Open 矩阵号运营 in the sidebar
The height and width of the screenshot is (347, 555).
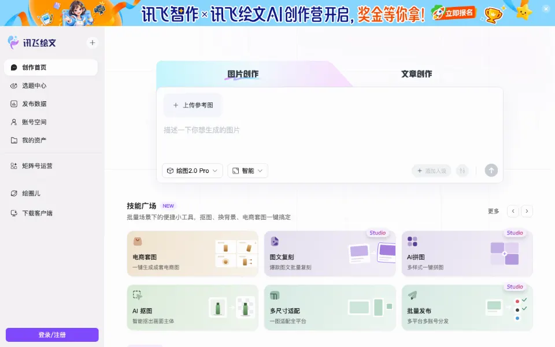click(51, 166)
